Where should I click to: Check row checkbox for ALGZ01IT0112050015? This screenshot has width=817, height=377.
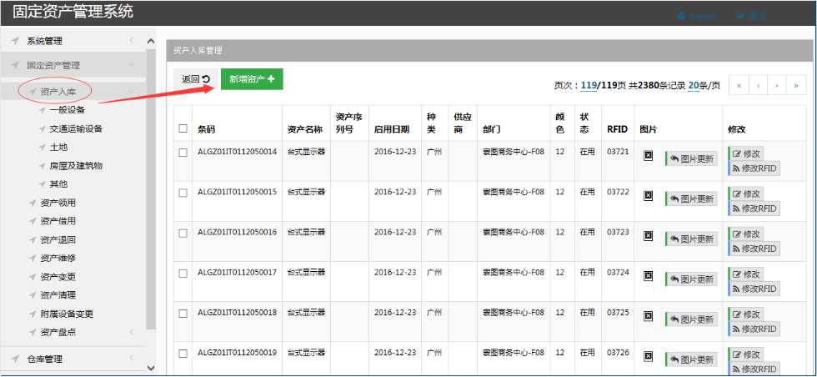[183, 192]
